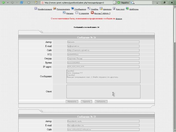Screen dimensions: 176x132
Task: Click the Пользователи icon
Action: click(x=54, y=9)
